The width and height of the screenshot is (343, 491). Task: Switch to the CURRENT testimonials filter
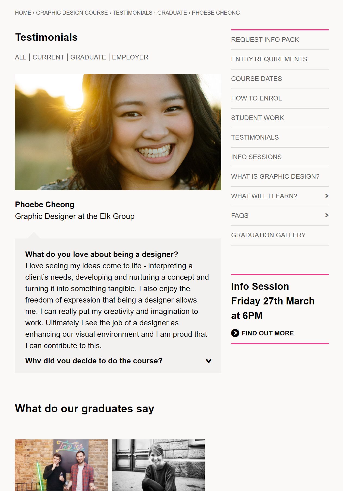point(48,57)
